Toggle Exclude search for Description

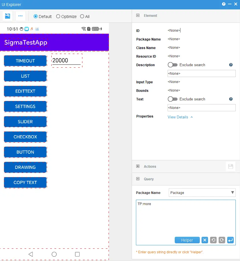click(x=172, y=65)
